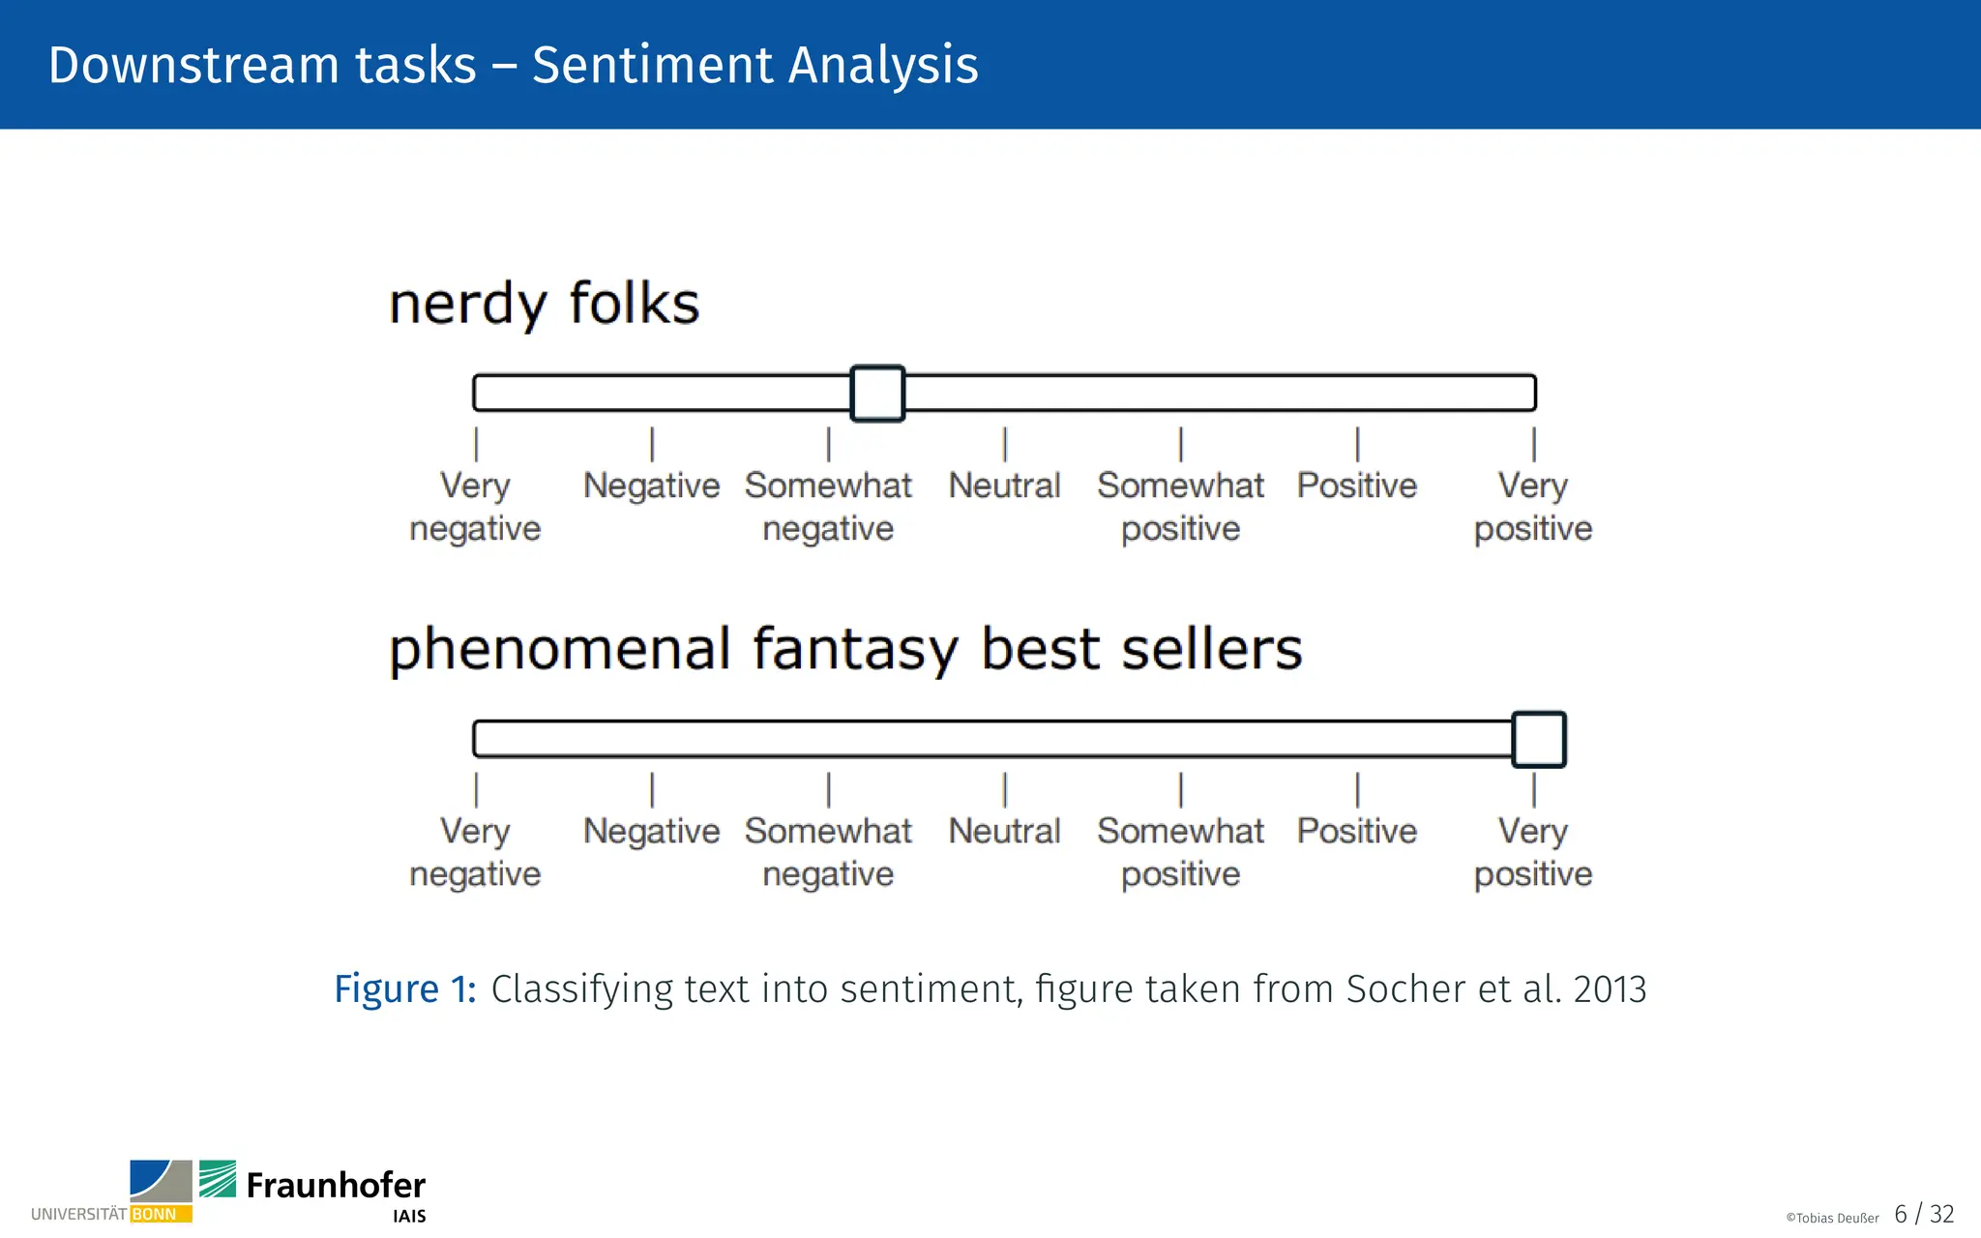This screenshot has height=1238, width=1981.
Task: Click "Negative" label under the bottom slider
Action: point(651,831)
